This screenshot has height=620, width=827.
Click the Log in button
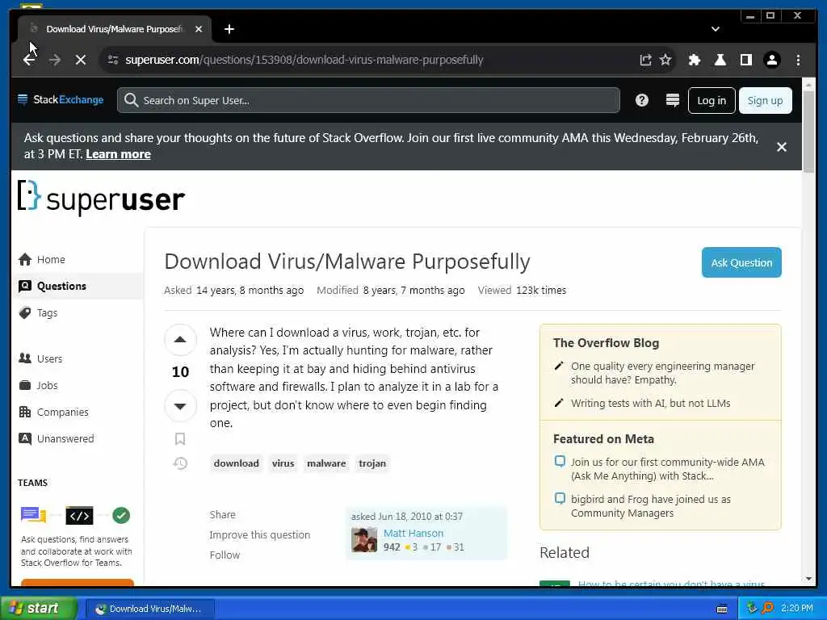point(712,100)
